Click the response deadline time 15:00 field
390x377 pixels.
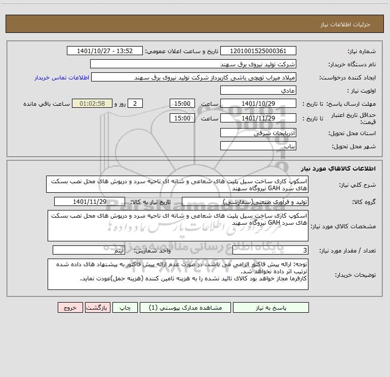(x=182, y=103)
